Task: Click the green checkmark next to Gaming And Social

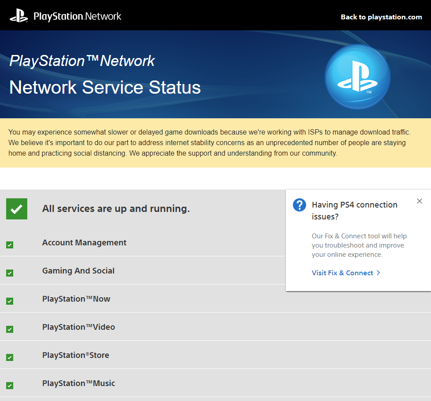Action: [10, 273]
